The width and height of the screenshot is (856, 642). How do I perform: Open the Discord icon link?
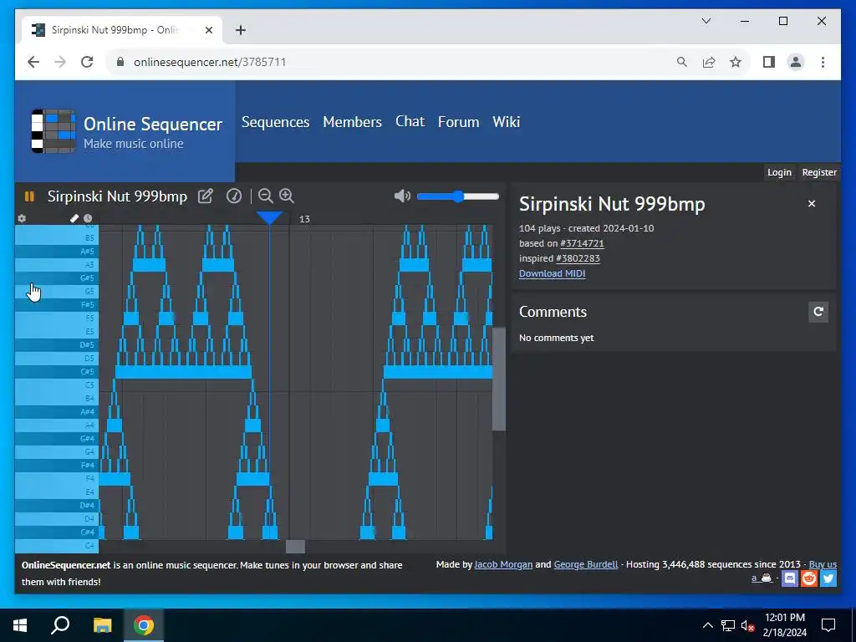coord(789,578)
